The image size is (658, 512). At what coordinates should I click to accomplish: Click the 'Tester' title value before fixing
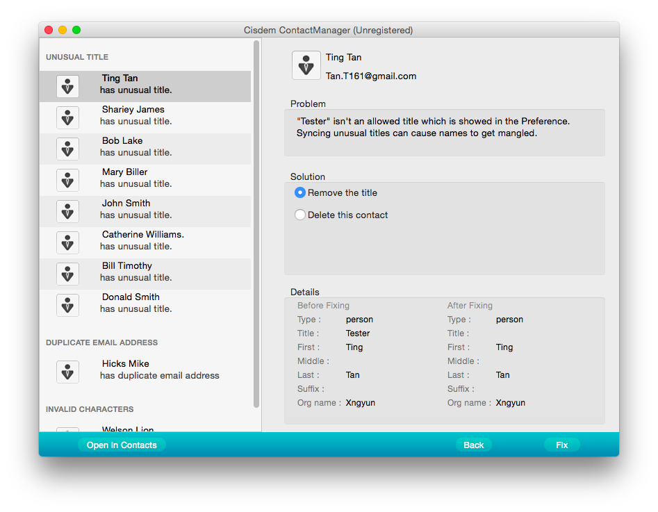click(x=358, y=333)
